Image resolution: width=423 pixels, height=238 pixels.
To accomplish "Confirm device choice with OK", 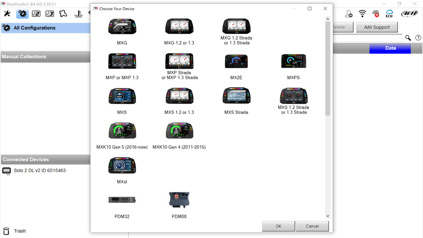I will tap(278, 226).
